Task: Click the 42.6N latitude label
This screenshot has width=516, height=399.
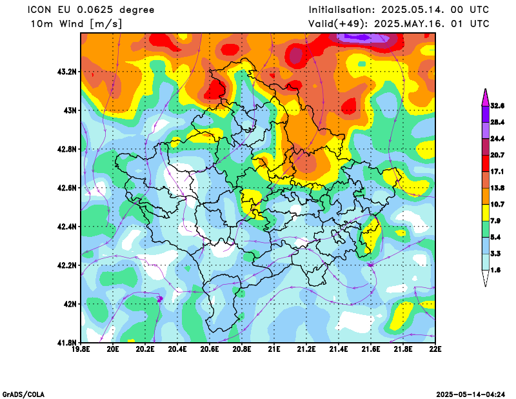Action: click(x=67, y=188)
